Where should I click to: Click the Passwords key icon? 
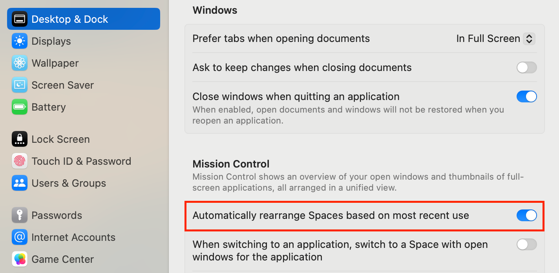(x=20, y=215)
